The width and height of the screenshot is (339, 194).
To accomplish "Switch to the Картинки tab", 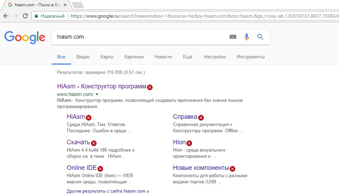I will point(134,57).
